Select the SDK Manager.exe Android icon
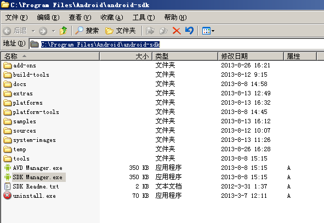 [x=8, y=177]
